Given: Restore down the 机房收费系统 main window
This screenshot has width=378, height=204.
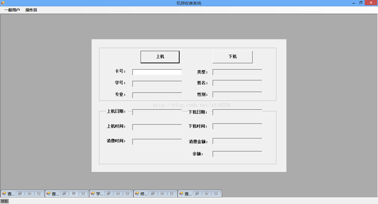Looking at the screenshot, I should [361, 3].
